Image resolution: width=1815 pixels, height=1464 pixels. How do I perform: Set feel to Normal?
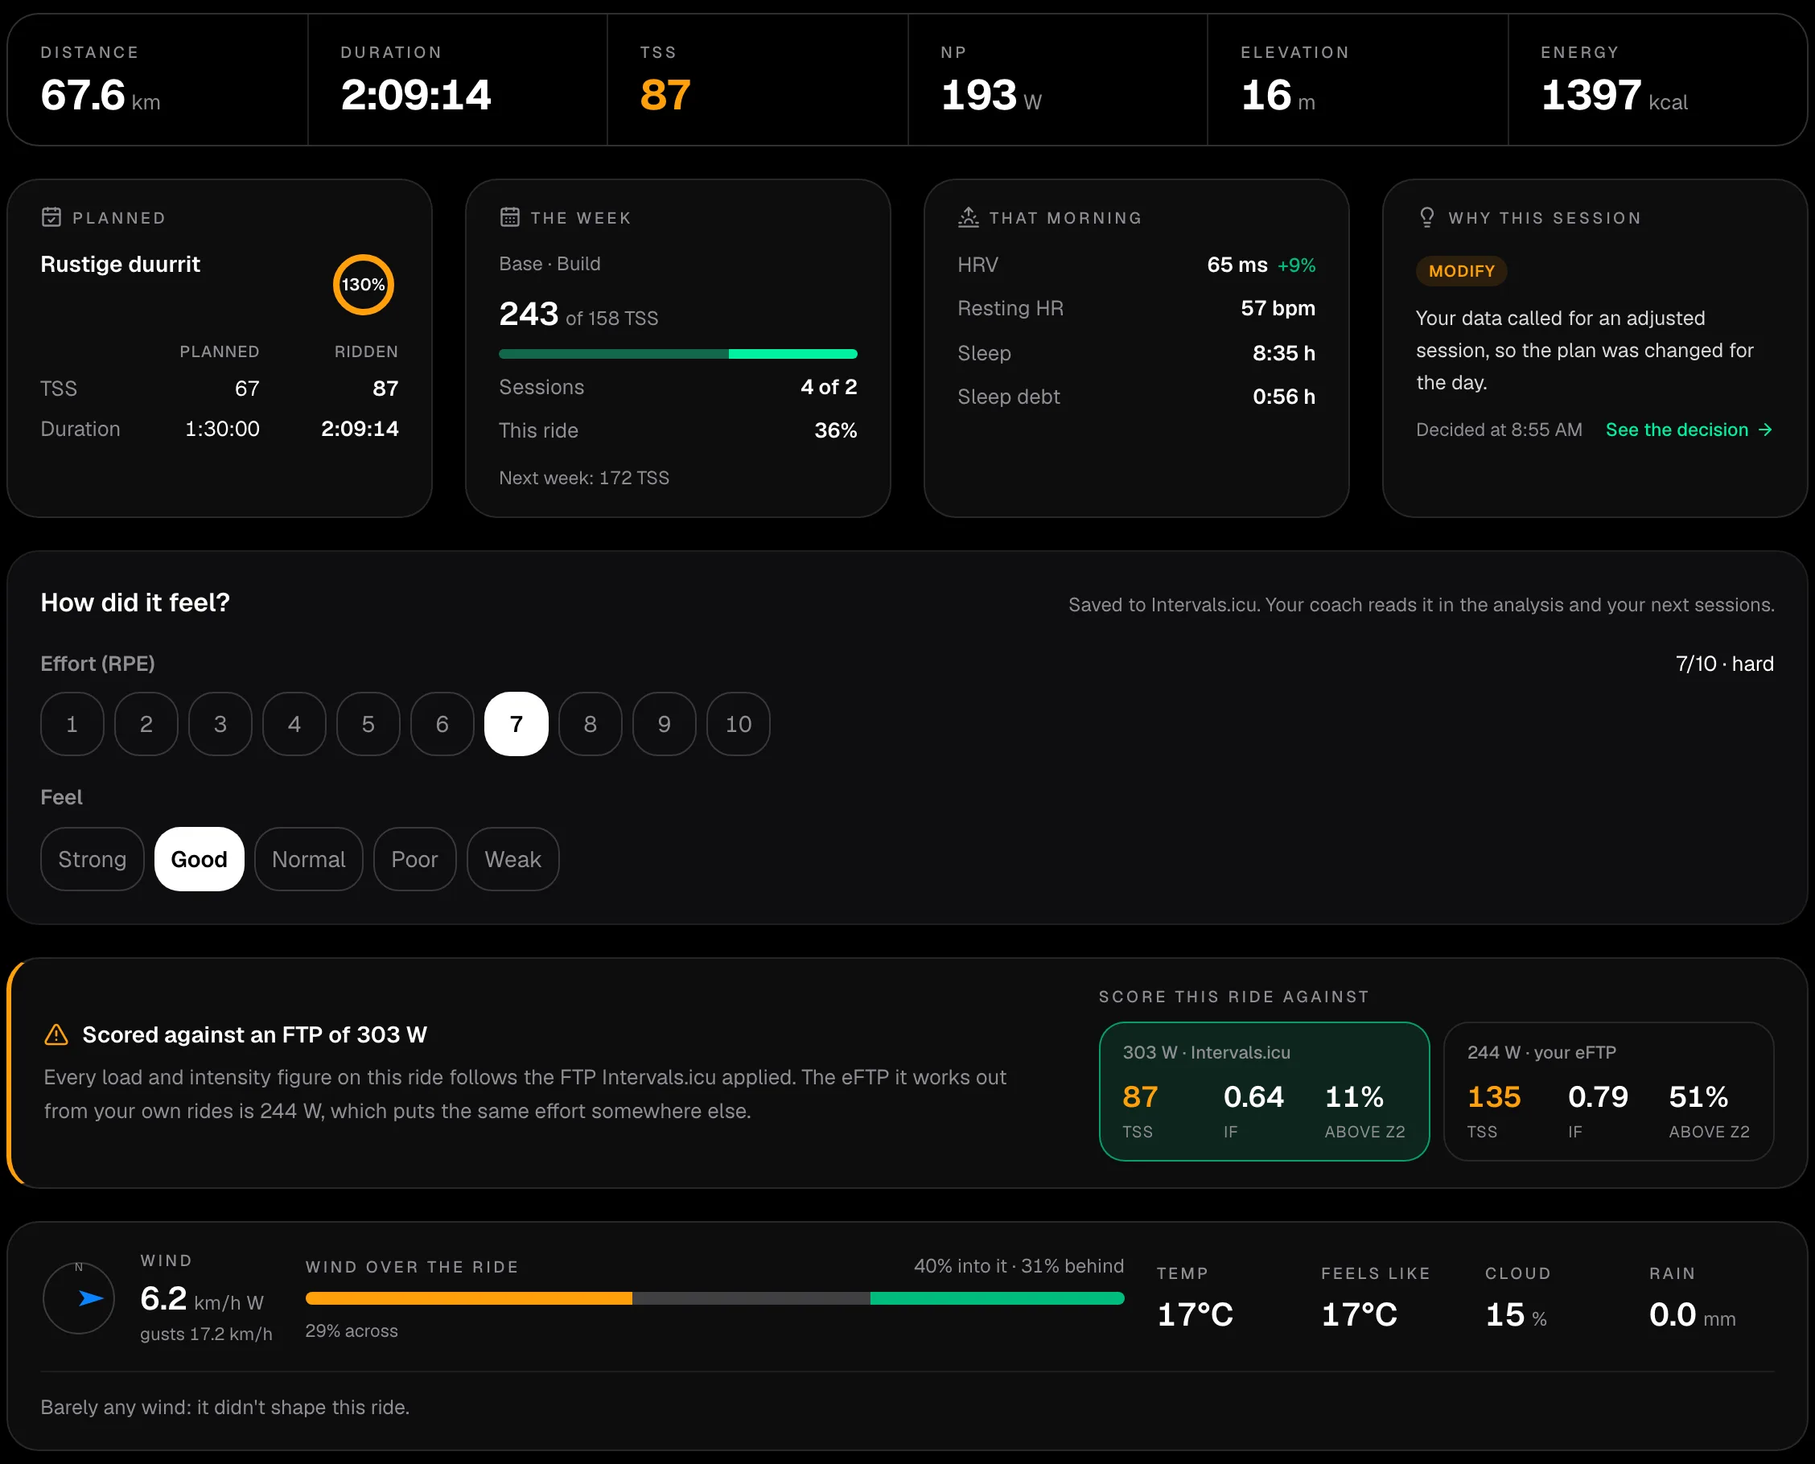(x=309, y=859)
